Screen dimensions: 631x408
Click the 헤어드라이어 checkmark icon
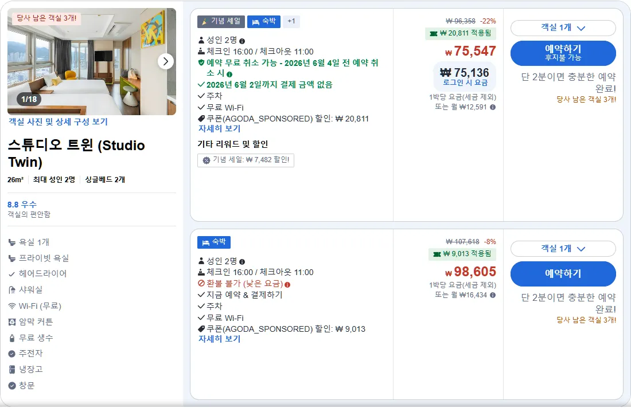click(12, 274)
